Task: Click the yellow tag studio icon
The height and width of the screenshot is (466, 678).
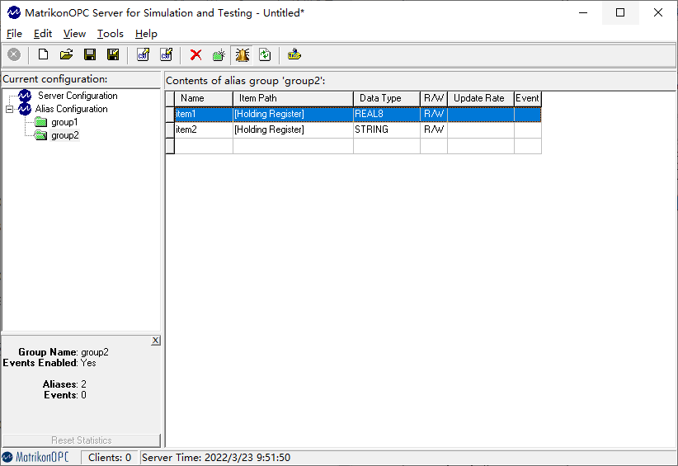Action: click(294, 54)
